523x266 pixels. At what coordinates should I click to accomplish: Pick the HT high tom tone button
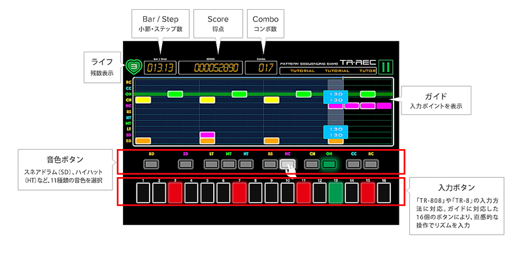coord(246,164)
